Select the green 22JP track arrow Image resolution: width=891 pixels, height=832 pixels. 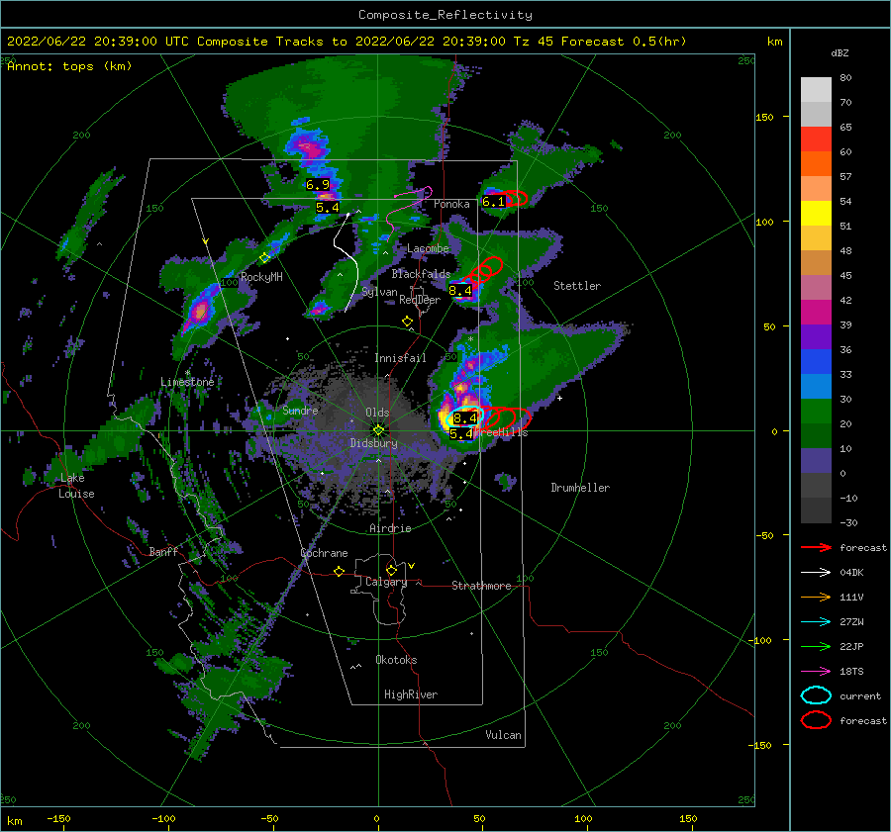816,646
